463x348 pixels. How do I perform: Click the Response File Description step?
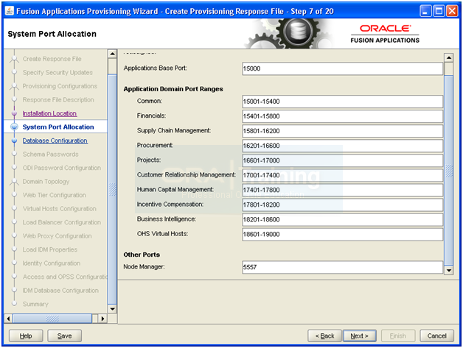(x=58, y=99)
